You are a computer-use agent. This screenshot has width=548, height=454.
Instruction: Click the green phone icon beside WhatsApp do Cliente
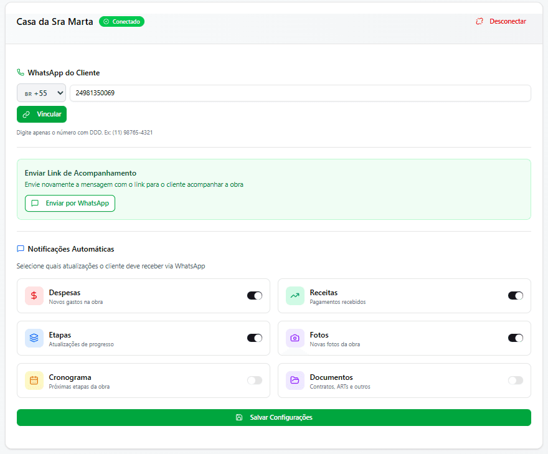coord(21,73)
